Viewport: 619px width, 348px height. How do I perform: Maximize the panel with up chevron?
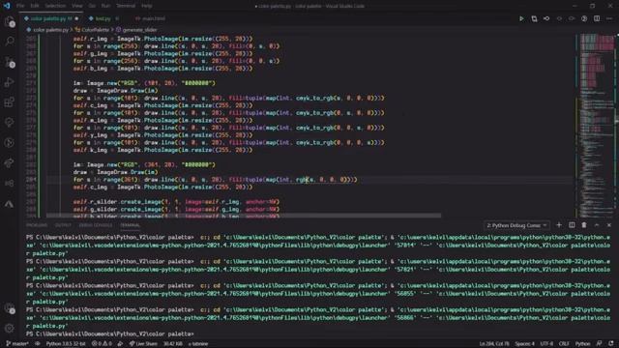(x=597, y=225)
